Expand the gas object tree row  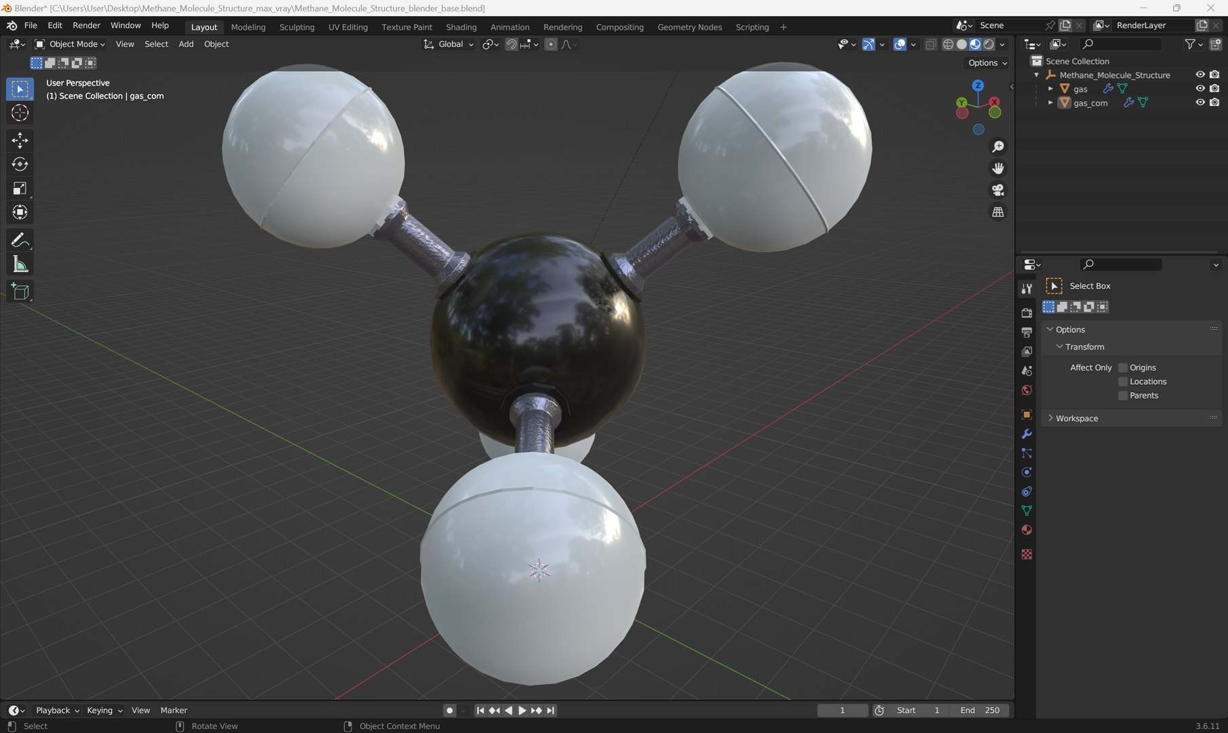(x=1050, y=89)
